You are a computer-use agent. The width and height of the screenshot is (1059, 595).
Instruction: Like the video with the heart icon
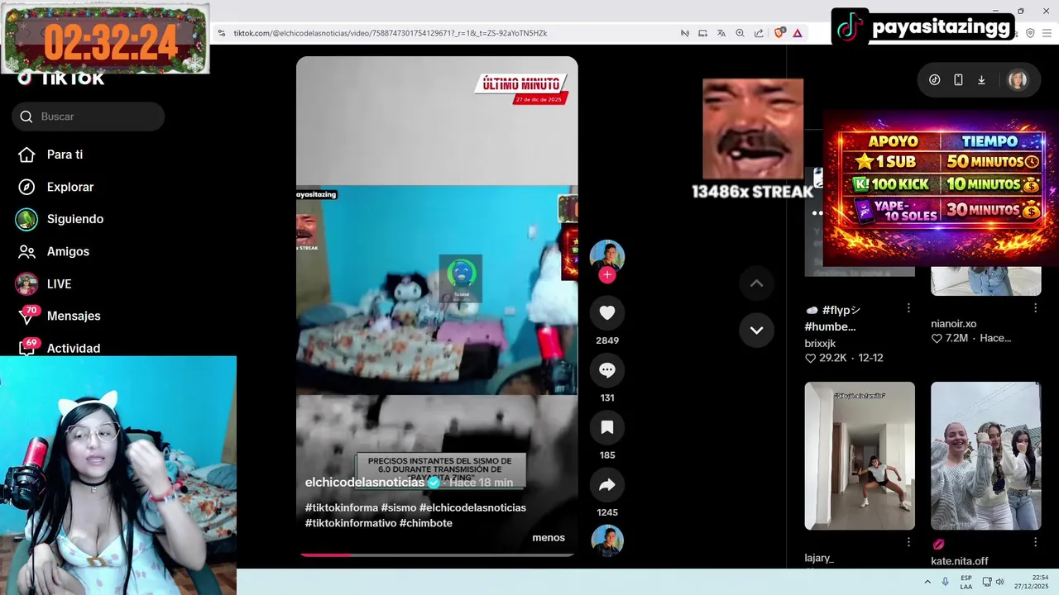(606, 312)
